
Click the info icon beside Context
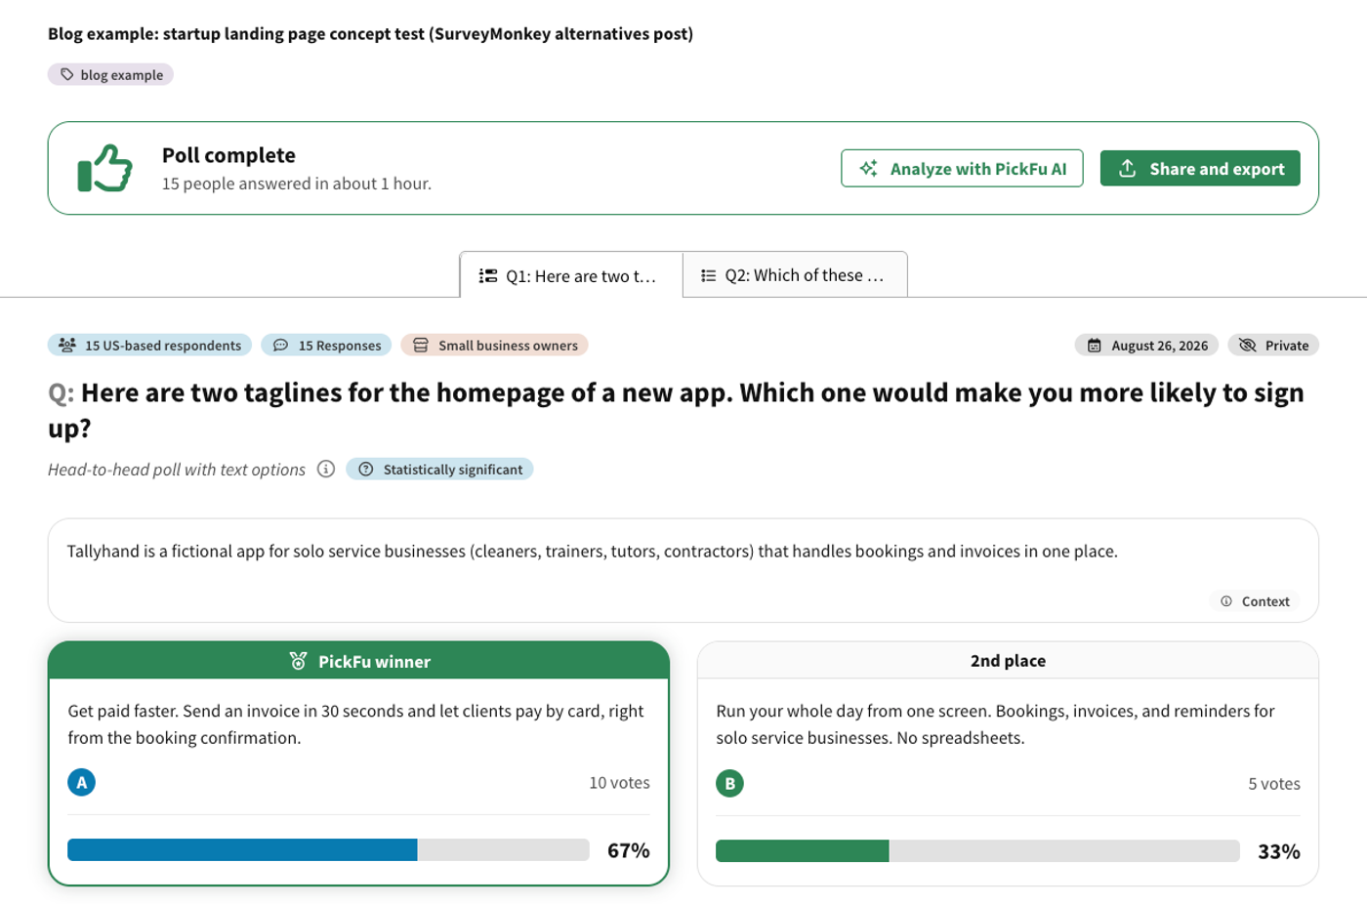coord(1226,601)
